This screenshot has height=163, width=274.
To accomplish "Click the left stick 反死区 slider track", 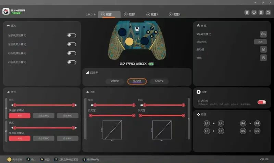I will 111,115.
